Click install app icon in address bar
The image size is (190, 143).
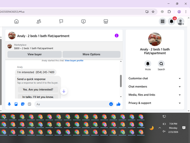(147, 12)
